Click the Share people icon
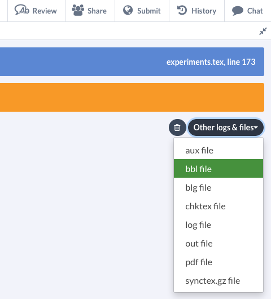The height and width of the screenshot is (299, 271). (78, 10)
